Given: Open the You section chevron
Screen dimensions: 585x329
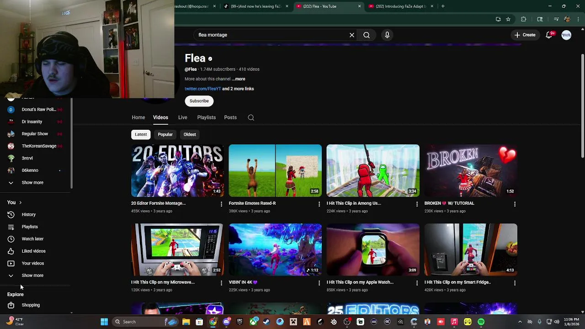Looking at the screenshot, I should tap(20, 202).
